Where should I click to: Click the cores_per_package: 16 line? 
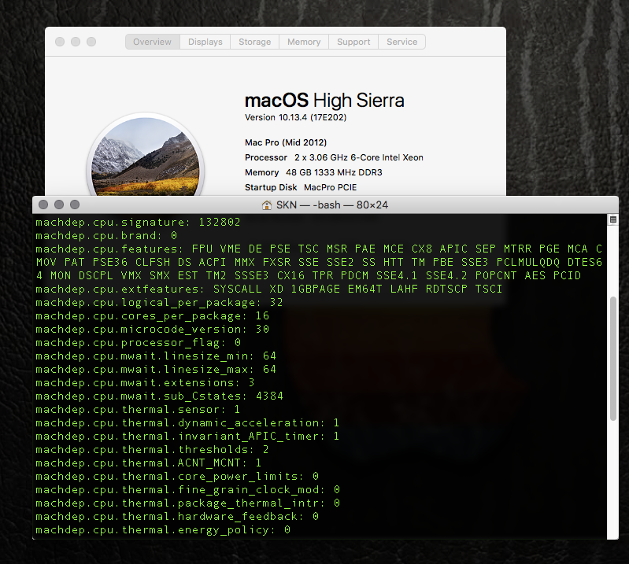click(x=153, y=316)
